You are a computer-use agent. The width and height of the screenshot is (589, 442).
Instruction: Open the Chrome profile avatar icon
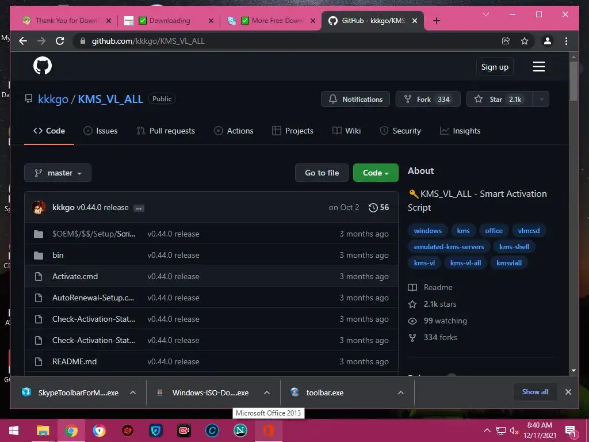pos(548,41)
